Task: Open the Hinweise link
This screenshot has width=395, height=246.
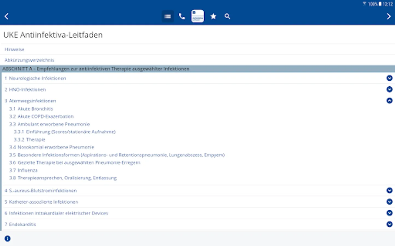Action: point(14,49)
